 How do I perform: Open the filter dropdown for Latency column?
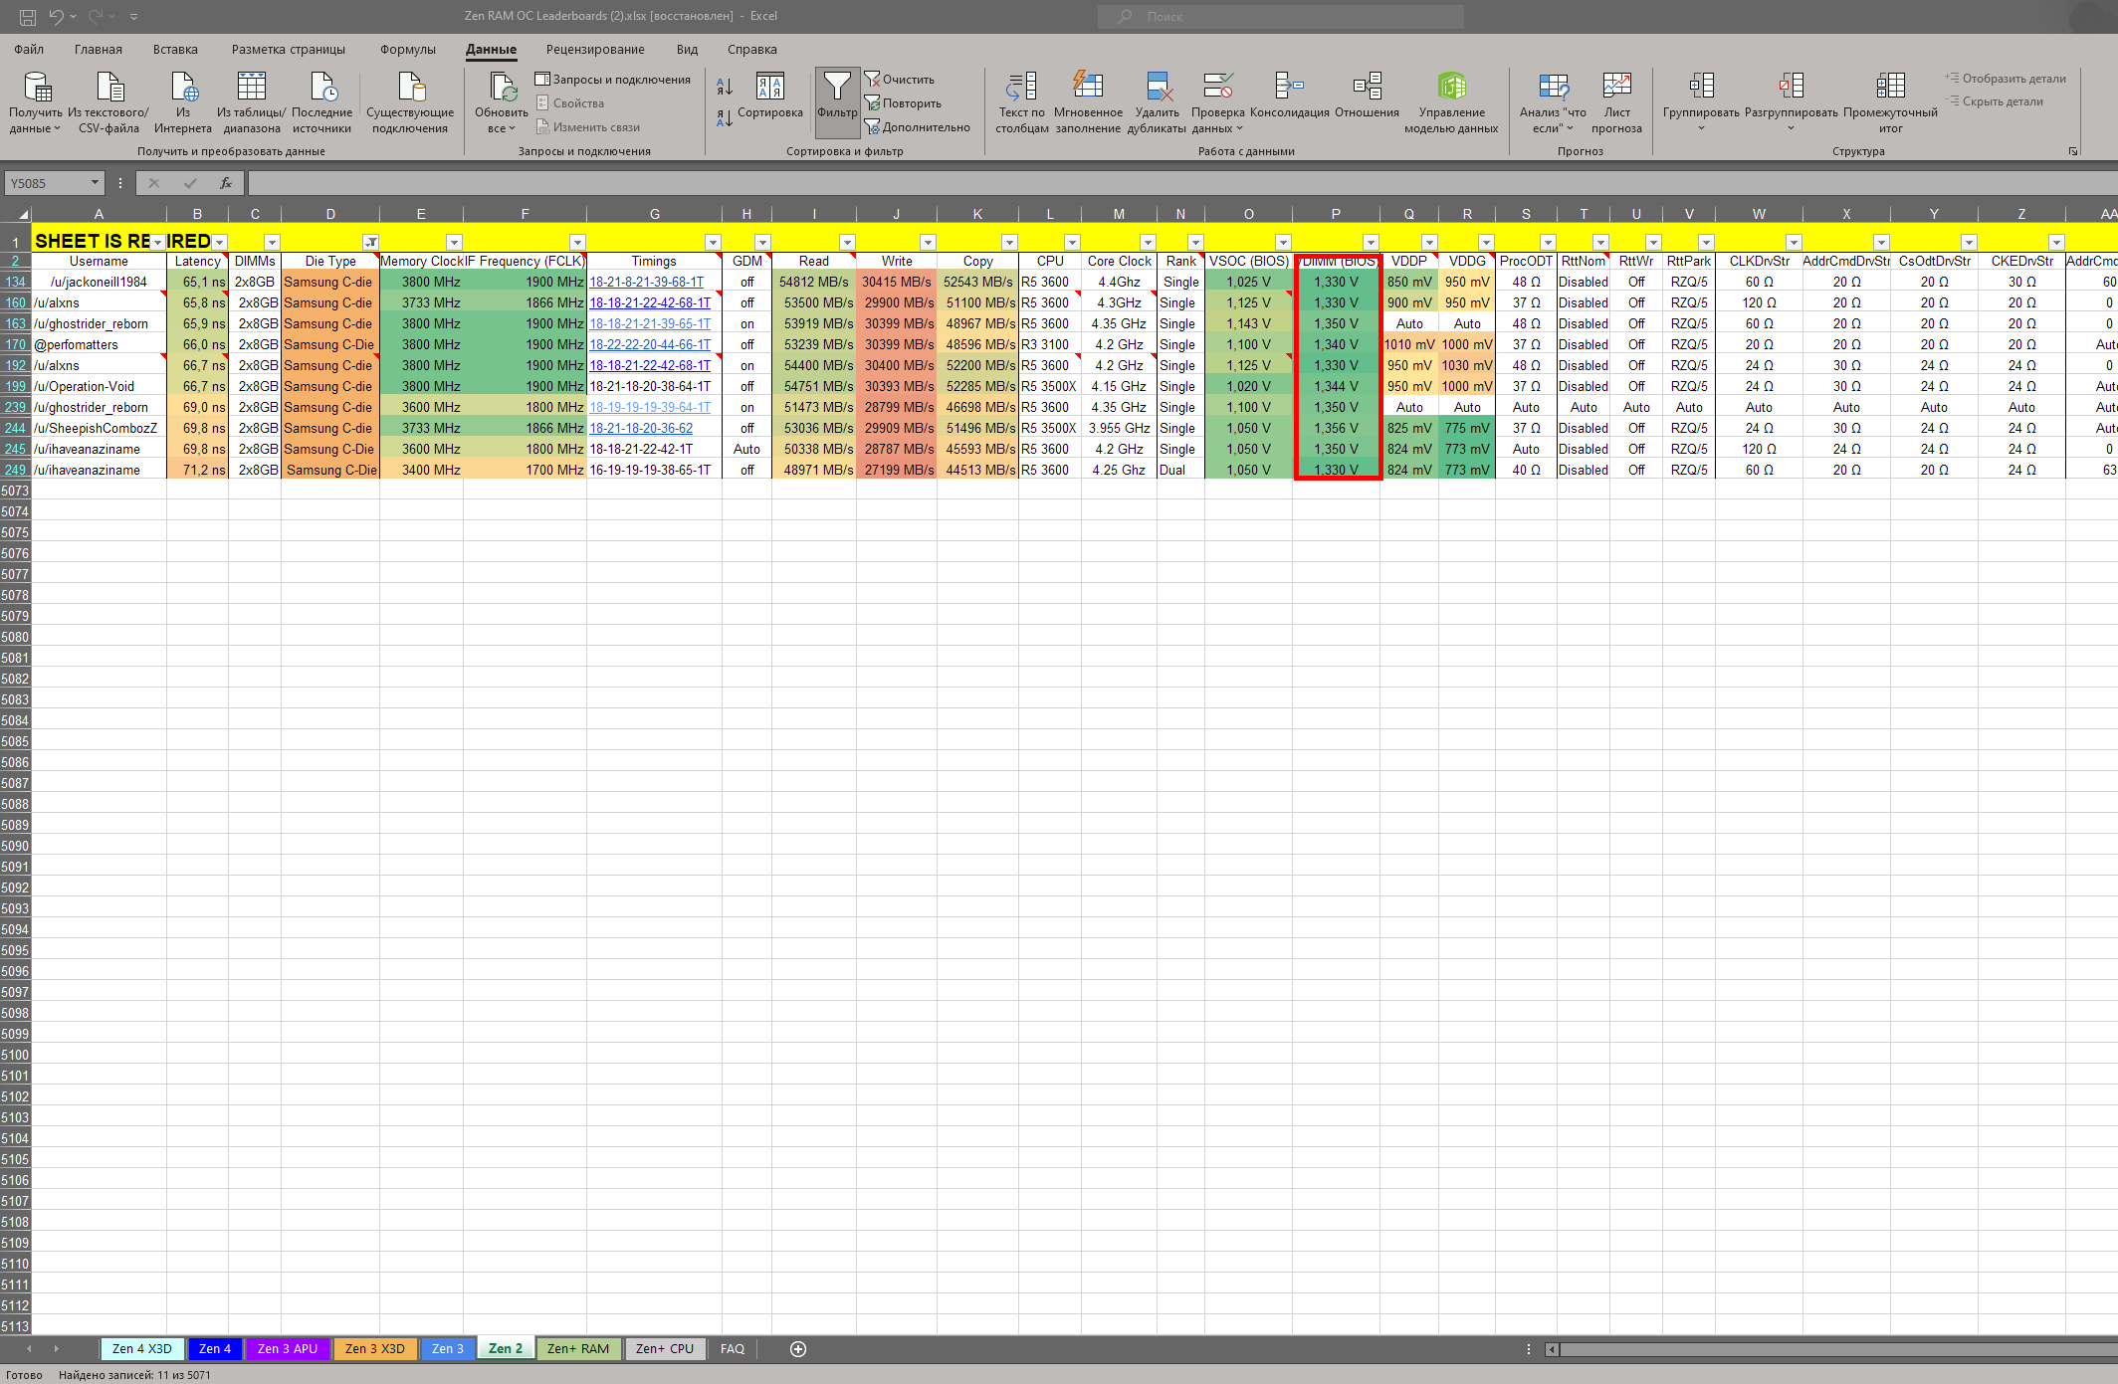click(220, 242)
